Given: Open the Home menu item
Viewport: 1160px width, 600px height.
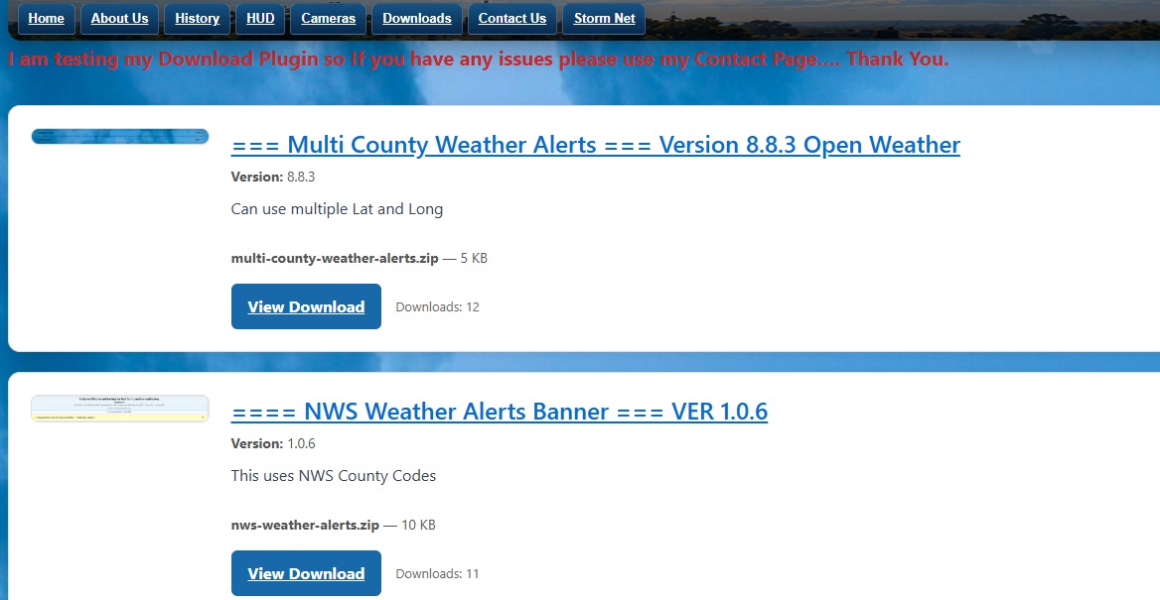Looking at the screenshot, I should tap(46, 19).
